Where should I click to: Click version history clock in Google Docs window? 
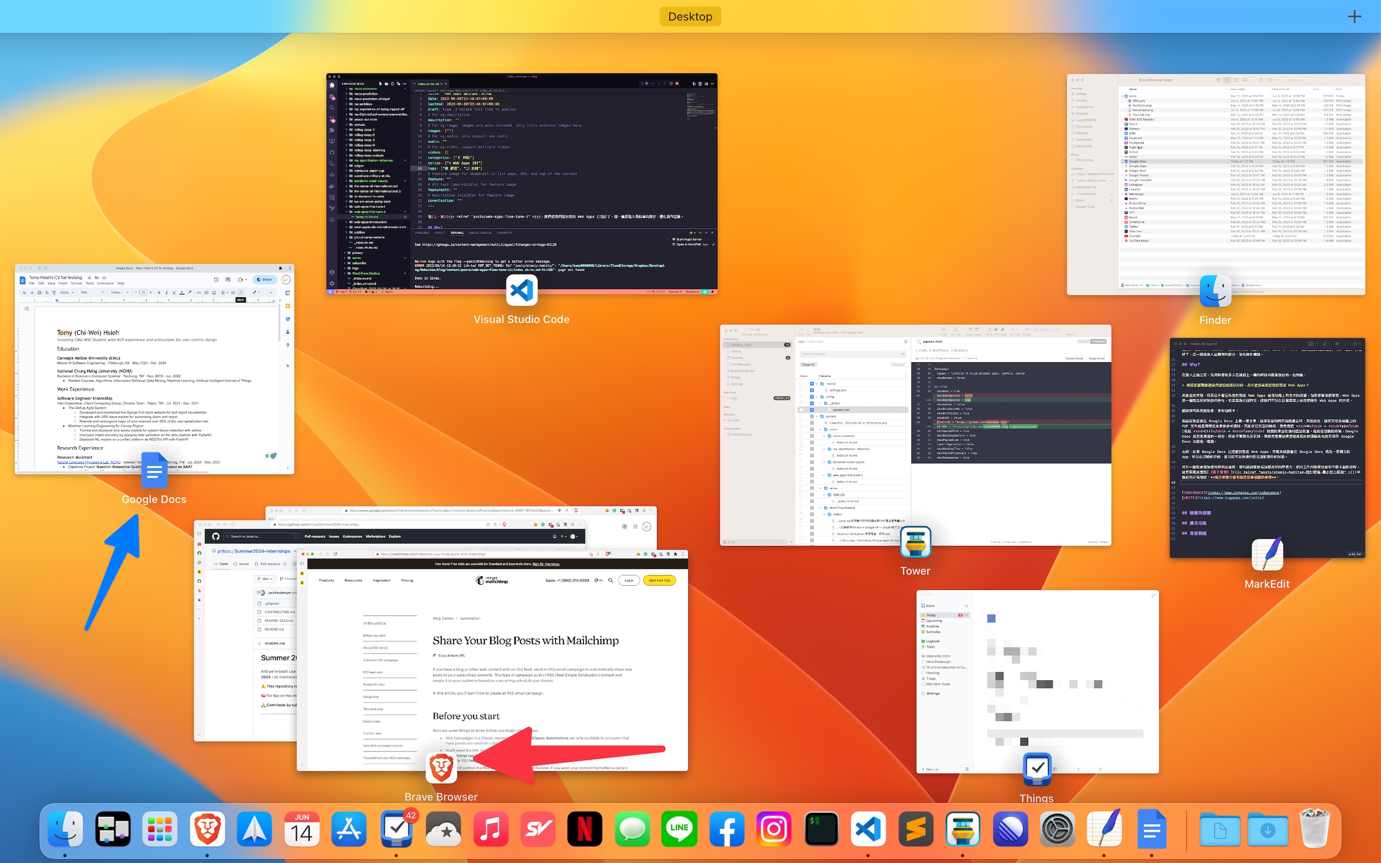click(x=217, y=280)
